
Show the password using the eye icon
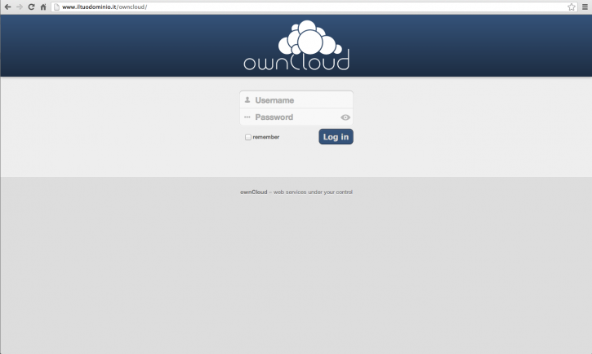pyautogui.click(x=345, y=117)
